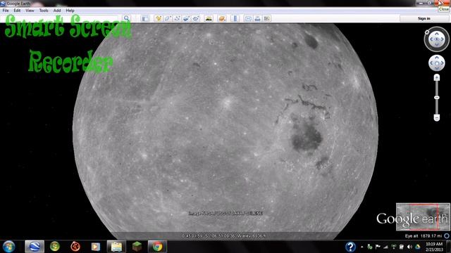Click the help question mark tray icon
Image resolution: width=451 pixels, height=253 pixels.
350,247
